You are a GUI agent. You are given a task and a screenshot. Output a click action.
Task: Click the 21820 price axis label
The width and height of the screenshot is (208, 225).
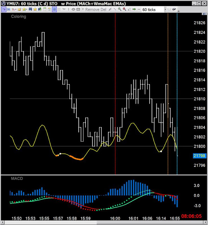click(200, 51)
